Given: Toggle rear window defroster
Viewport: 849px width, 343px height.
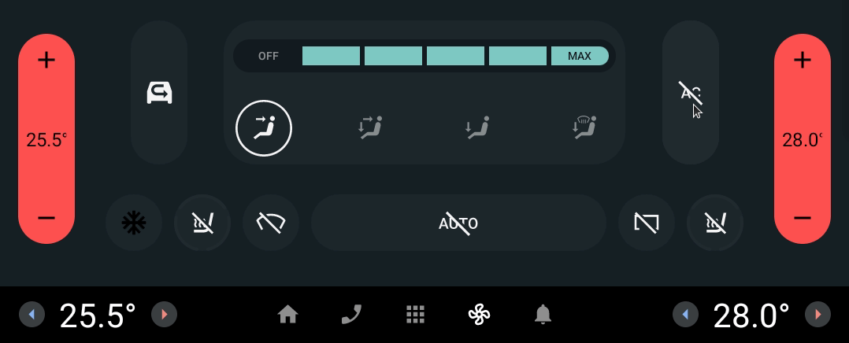Looking at the screenshot, I should (647, 223).
